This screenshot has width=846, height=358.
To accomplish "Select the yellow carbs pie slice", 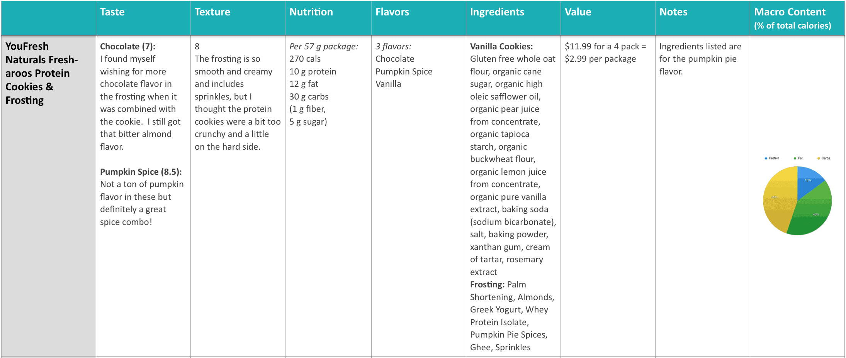I will (778, 199).
